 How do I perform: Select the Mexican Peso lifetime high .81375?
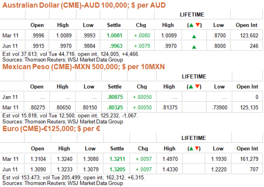(170, 107)
